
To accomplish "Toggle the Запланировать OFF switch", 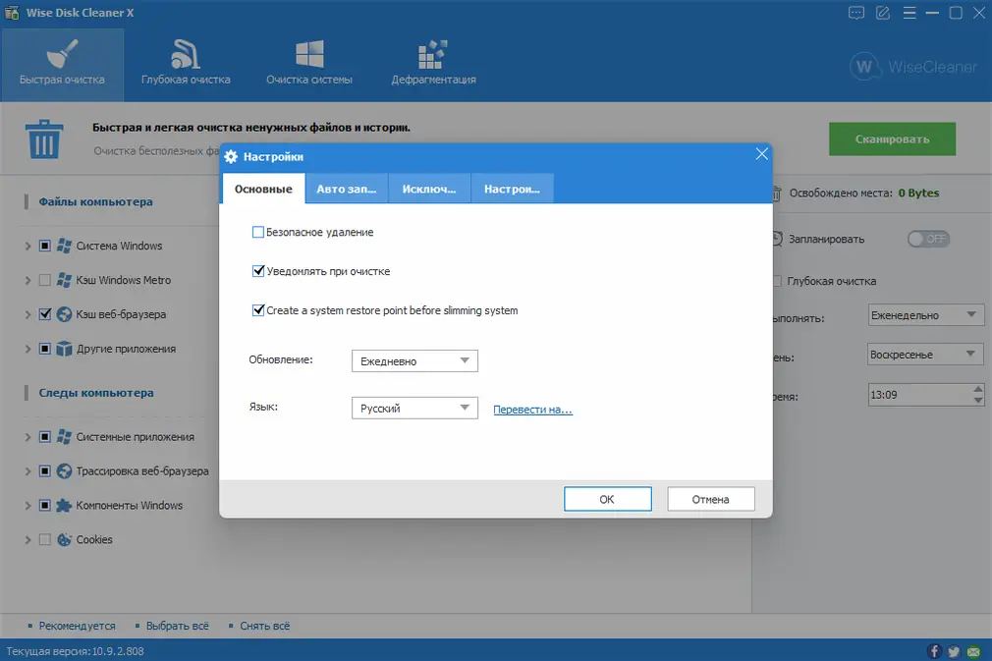I will [927, 238].
